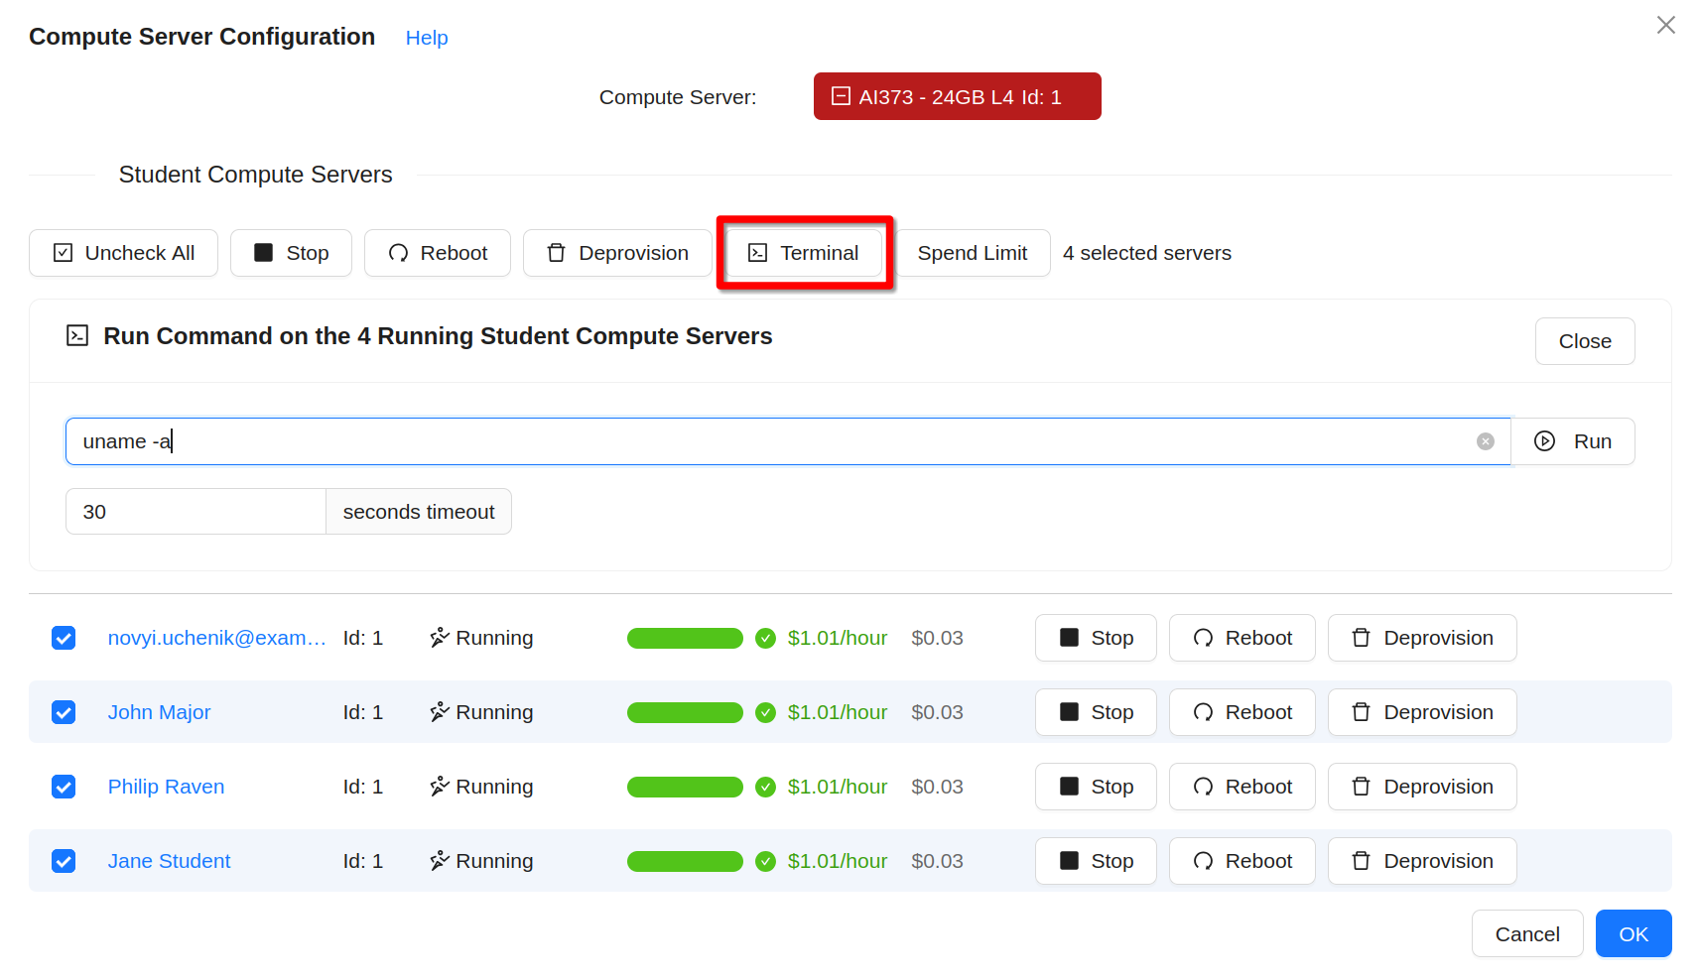Open the Spend Limit settings
The width and height of the screenshot is (1700, 980).
click(972, 253)
